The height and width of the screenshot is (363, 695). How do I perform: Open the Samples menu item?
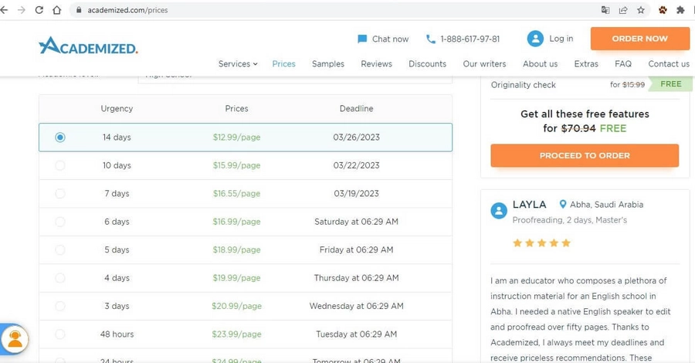(x=328, y=64)
